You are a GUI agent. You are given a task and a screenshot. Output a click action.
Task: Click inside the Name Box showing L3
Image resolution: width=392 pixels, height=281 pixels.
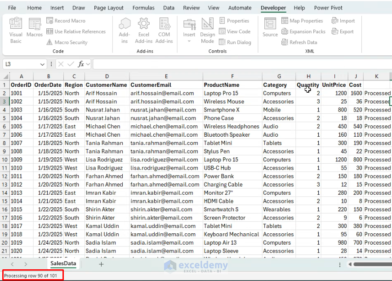[x=21, y=64]
